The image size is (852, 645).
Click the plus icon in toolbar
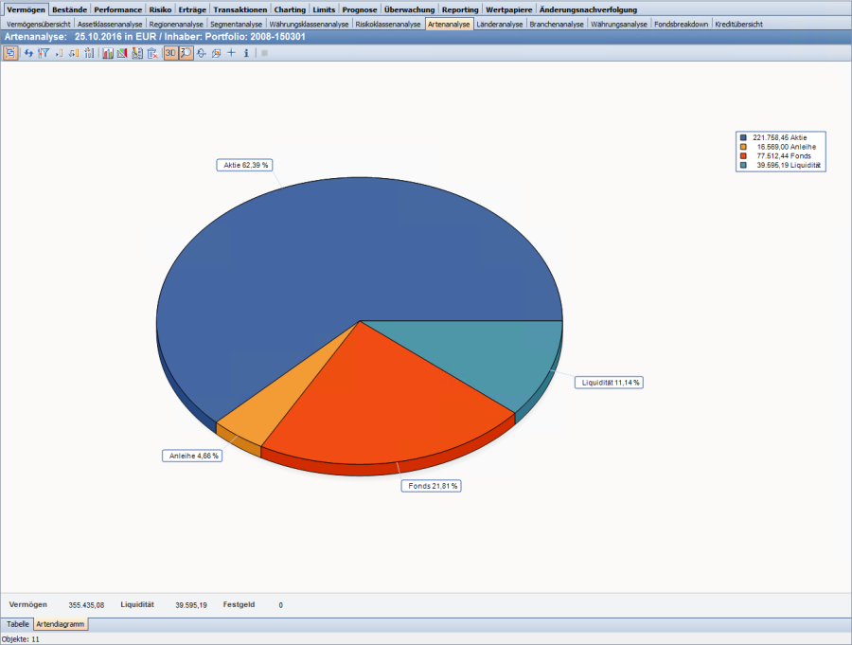(x=231, y=53)
